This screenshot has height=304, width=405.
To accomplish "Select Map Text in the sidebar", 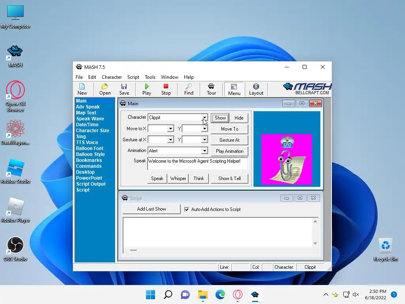I will [x=86, y=113].
